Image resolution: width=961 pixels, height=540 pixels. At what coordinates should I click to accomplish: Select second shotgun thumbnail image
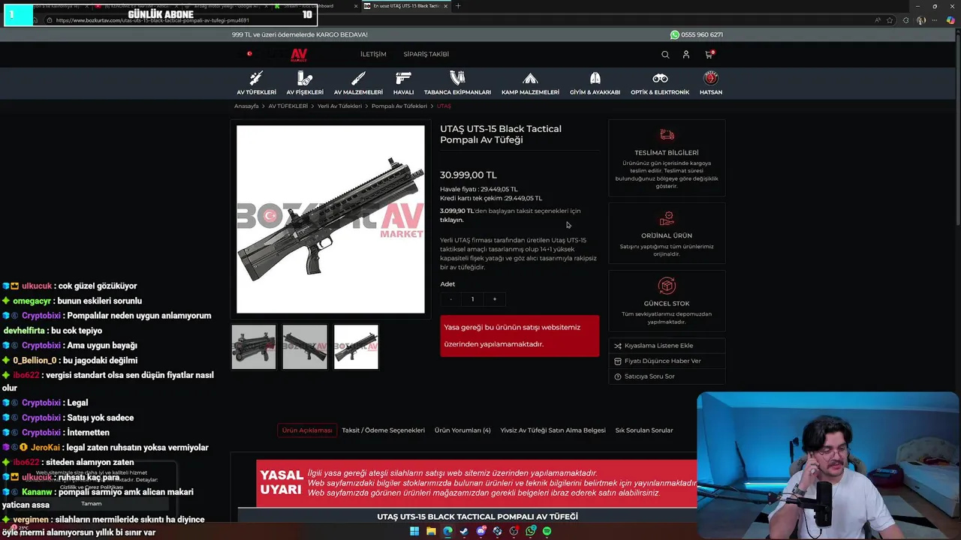(x=305, y=346)
